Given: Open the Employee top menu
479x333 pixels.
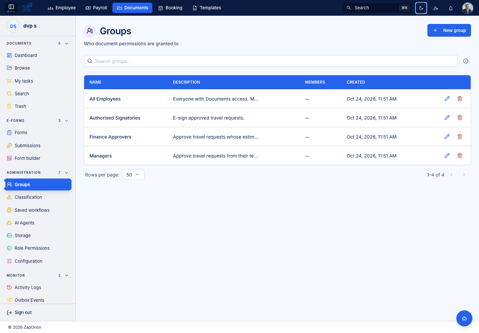Looking at the screenshot, I should pyautogui.click(x=62, y=8).
